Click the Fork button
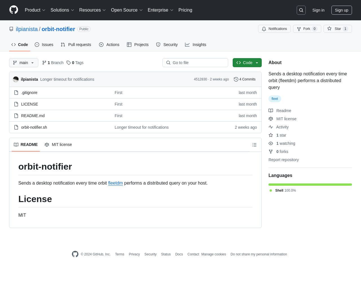 point(307,29)
